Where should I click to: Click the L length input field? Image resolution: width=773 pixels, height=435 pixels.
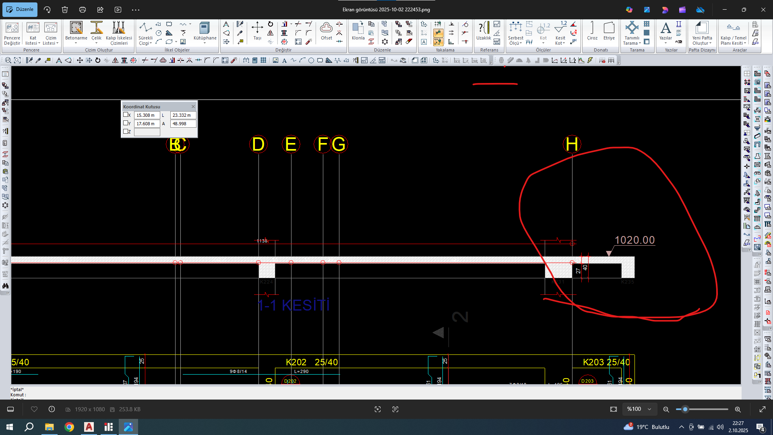pos(183,115)
